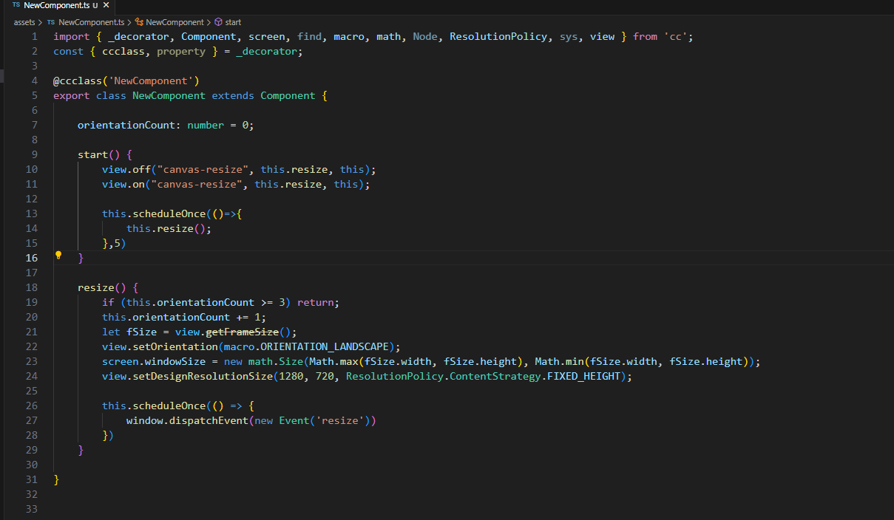The image size is (894, 520).
Task: Click the word extends on line 5
Action: click(x=233, y=95)
